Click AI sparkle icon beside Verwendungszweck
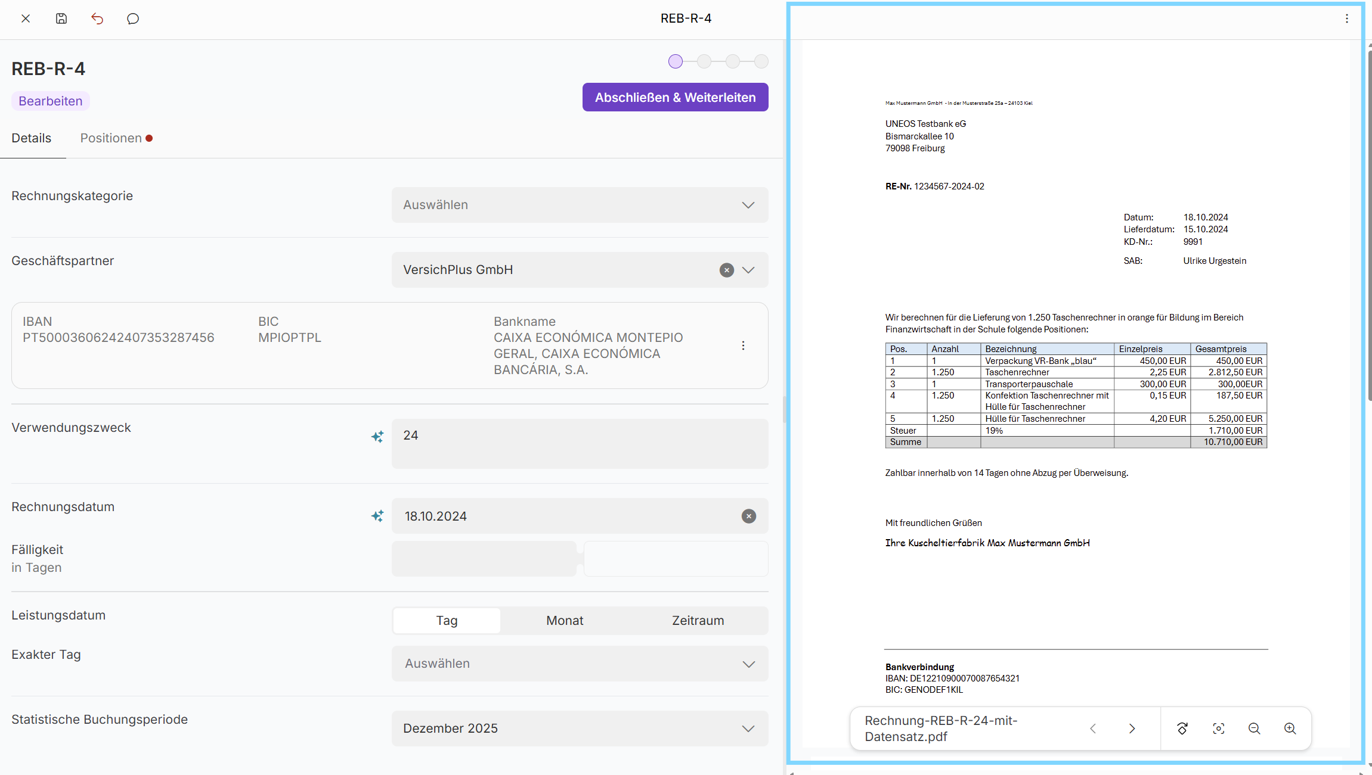 377,437
